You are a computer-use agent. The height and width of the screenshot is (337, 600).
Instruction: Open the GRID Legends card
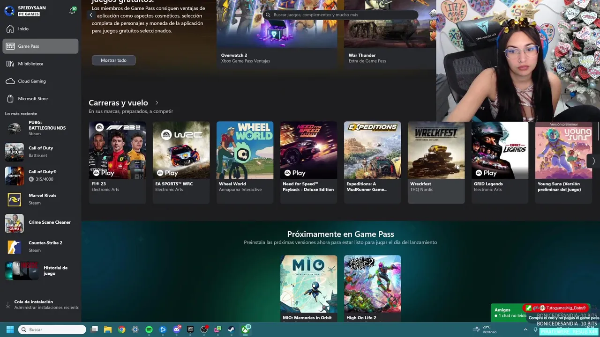500,162
